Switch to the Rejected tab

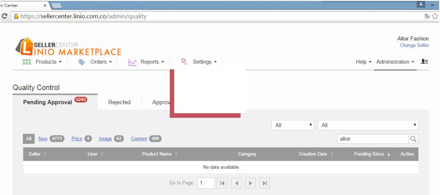(119, 102)
